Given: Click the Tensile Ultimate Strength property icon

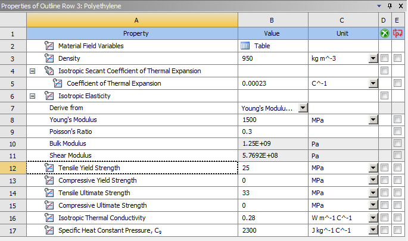Looking at the screenshot, I should (x=49, y=193).
